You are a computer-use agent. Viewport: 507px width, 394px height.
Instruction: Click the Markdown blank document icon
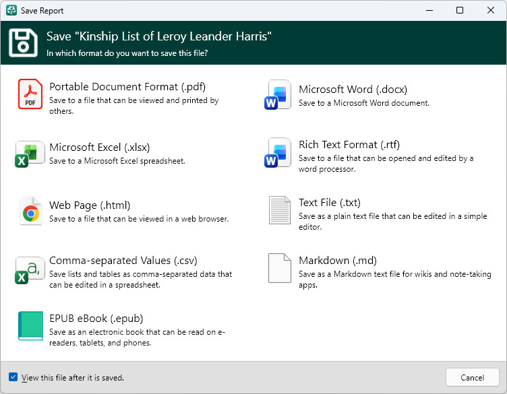(279, 268)
